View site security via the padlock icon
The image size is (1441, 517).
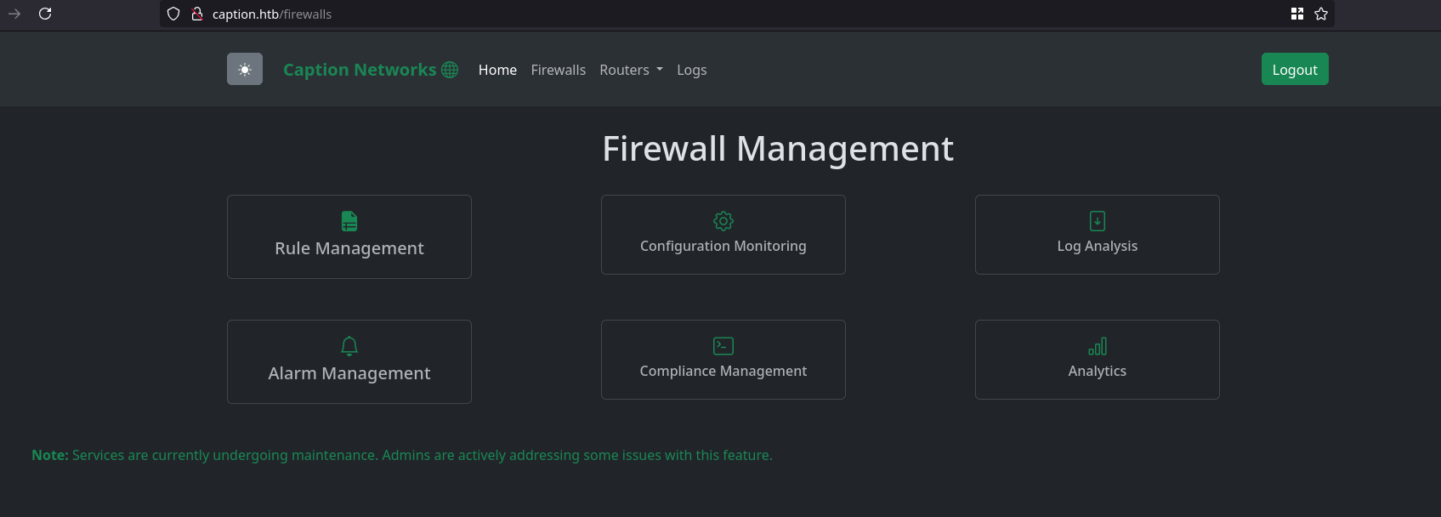(x=197, y=14)
